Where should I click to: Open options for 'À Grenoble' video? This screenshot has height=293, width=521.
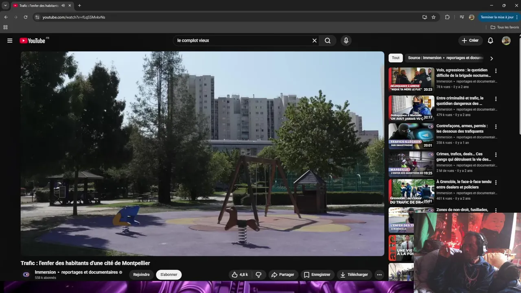coord(496,182)
